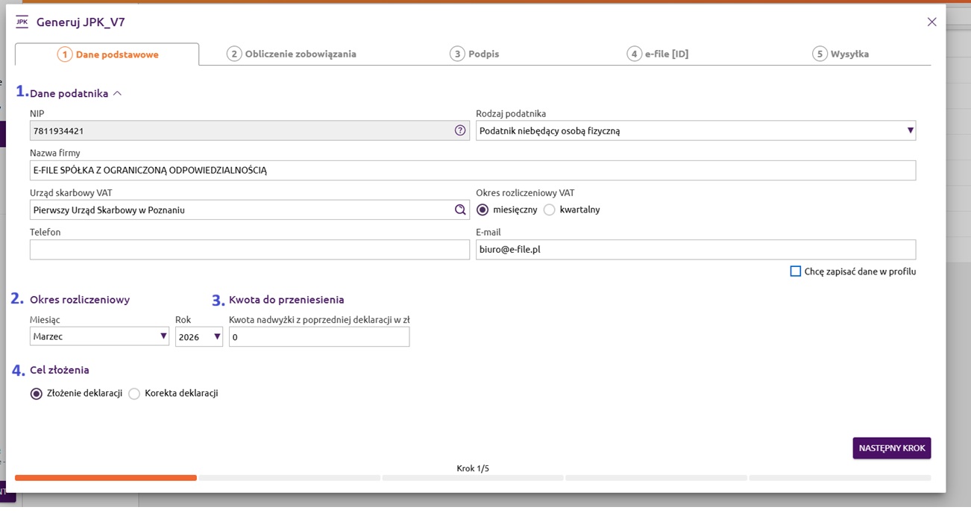Image resolution: width=971 pixels, height=516 pixels.
Task: Select the kwartalny settlement period option
Action: pyautogui.click(x=550, y=210)
